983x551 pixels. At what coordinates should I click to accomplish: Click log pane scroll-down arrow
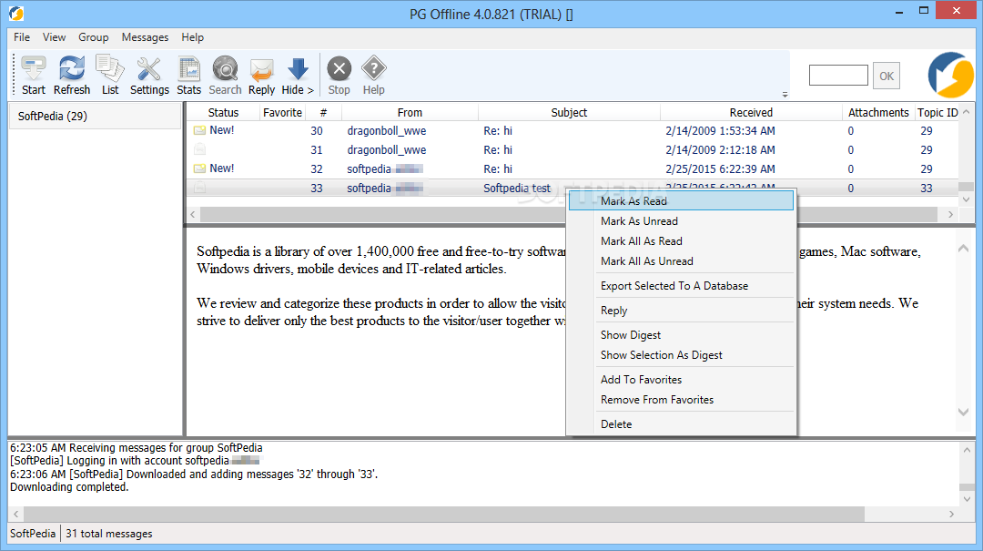[x=967, y=499]
